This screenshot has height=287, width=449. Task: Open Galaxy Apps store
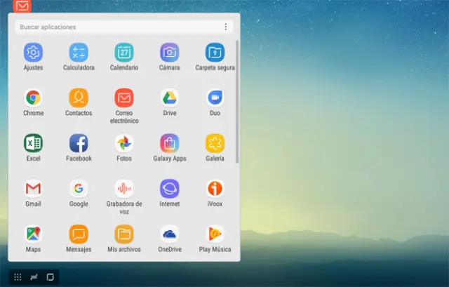coord(169,143)
